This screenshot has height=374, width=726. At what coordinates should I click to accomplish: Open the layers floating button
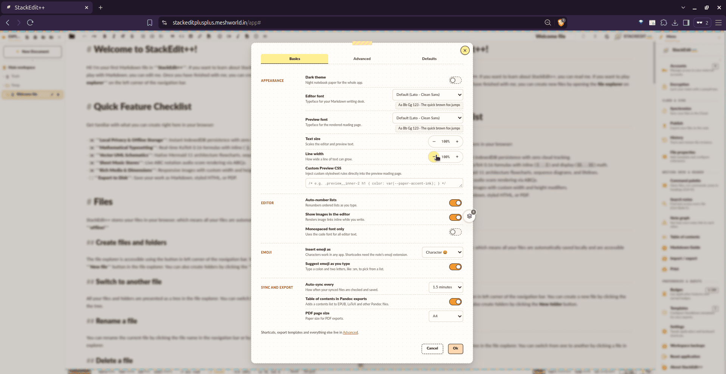[x=469, y=216]
